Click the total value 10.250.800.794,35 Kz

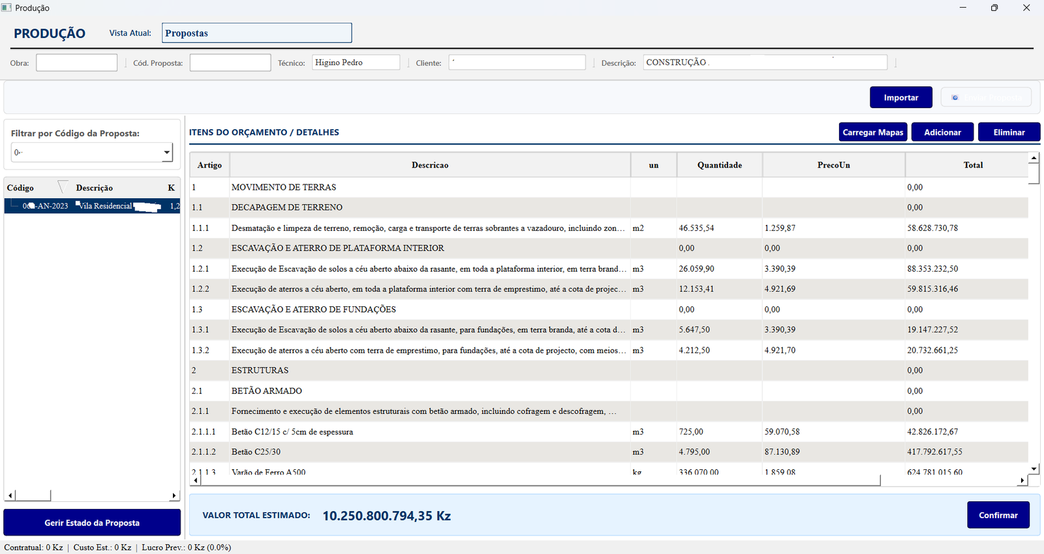[386, 516]
